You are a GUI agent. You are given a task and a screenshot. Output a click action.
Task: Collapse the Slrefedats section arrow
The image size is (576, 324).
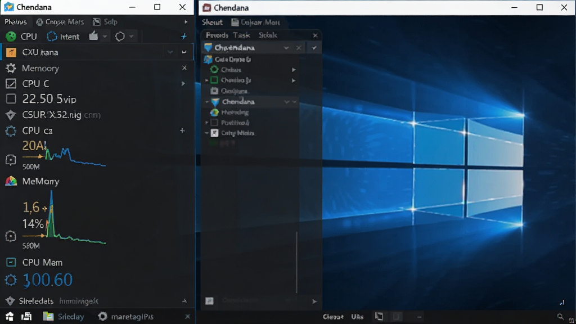[x=184, y=301]
